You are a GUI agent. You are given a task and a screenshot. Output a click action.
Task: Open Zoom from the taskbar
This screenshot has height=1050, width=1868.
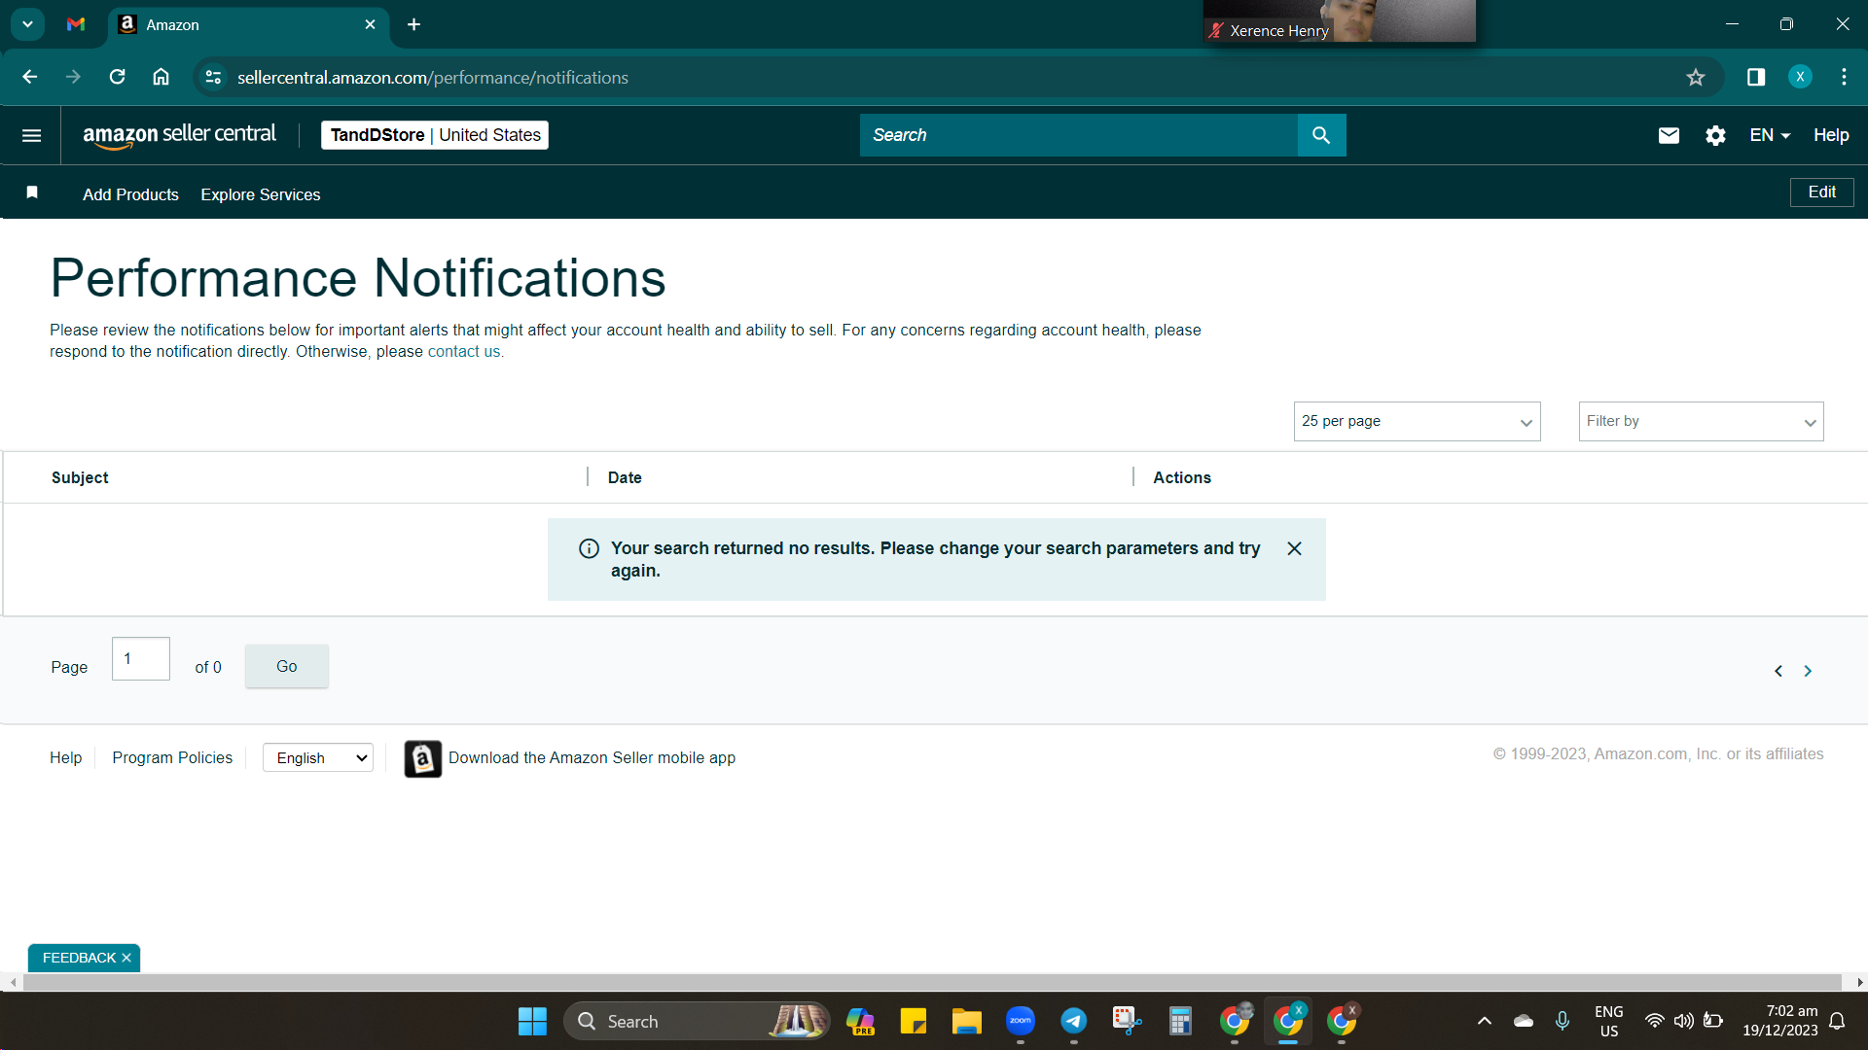(x=1021, y=1021)
